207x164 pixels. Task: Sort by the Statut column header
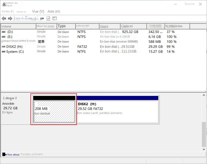pyautogui.click(x=110, y=26)
